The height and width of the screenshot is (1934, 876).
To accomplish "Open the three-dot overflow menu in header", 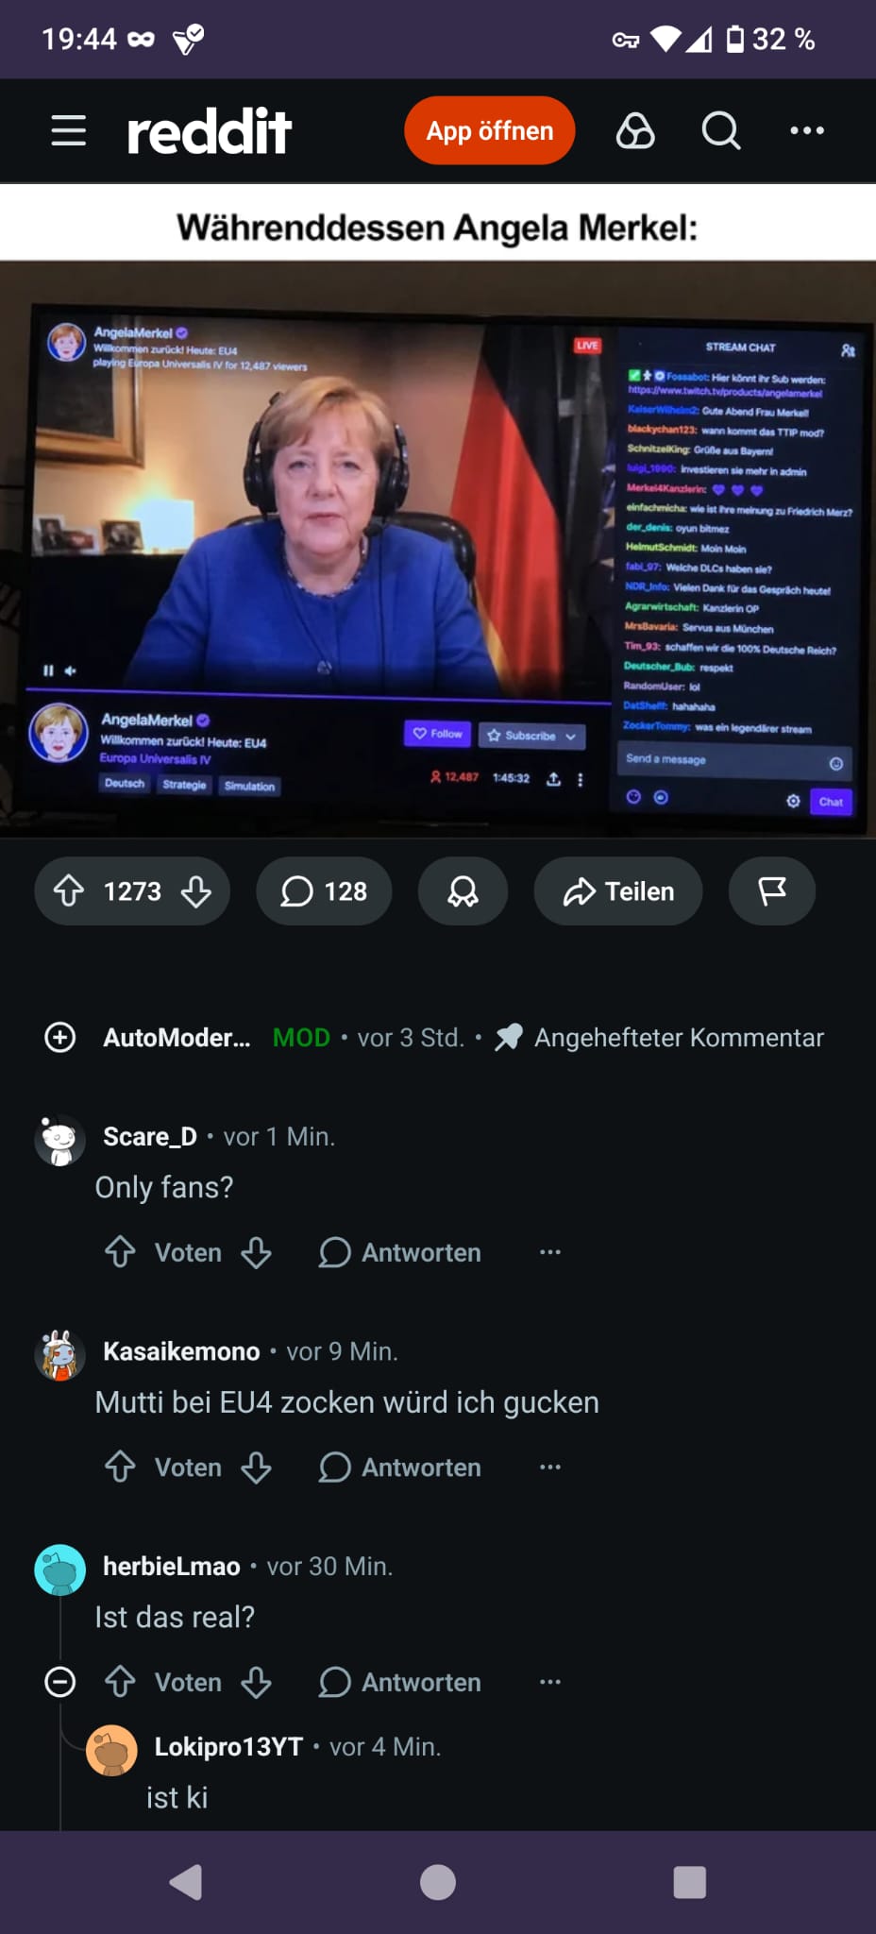I will [x=807, y=130].
